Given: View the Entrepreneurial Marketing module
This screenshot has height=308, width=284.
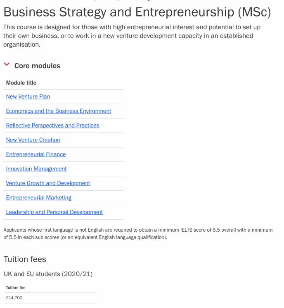Looking at the screenshot, I should (x=39, y=198).
